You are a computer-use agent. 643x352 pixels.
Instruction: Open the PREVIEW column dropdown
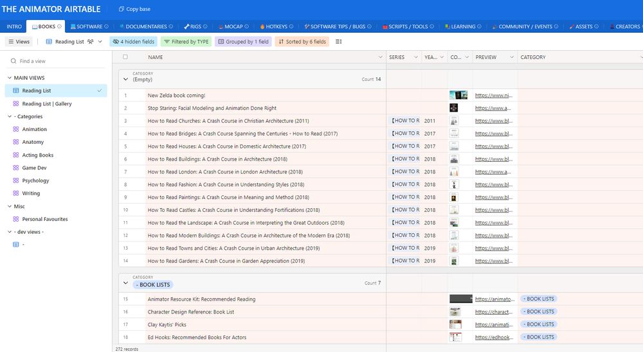pyautogui.click(x=511, y=57)
